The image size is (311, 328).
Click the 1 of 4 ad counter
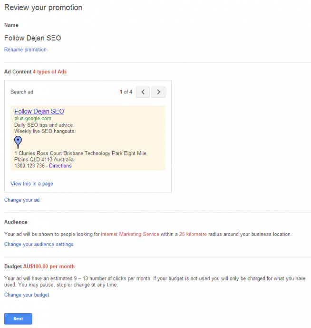[x=126, y=92]
